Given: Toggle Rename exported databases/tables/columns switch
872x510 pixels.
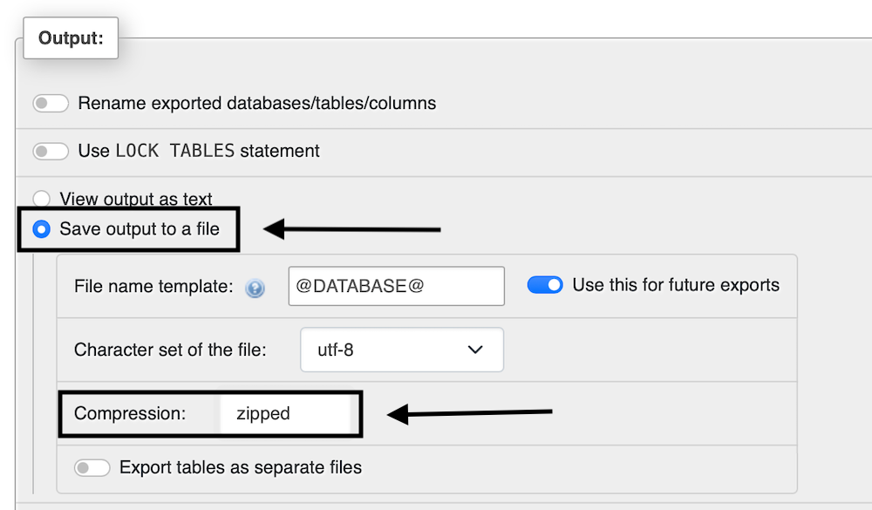Looking at the screenshot, I should 51,104.
